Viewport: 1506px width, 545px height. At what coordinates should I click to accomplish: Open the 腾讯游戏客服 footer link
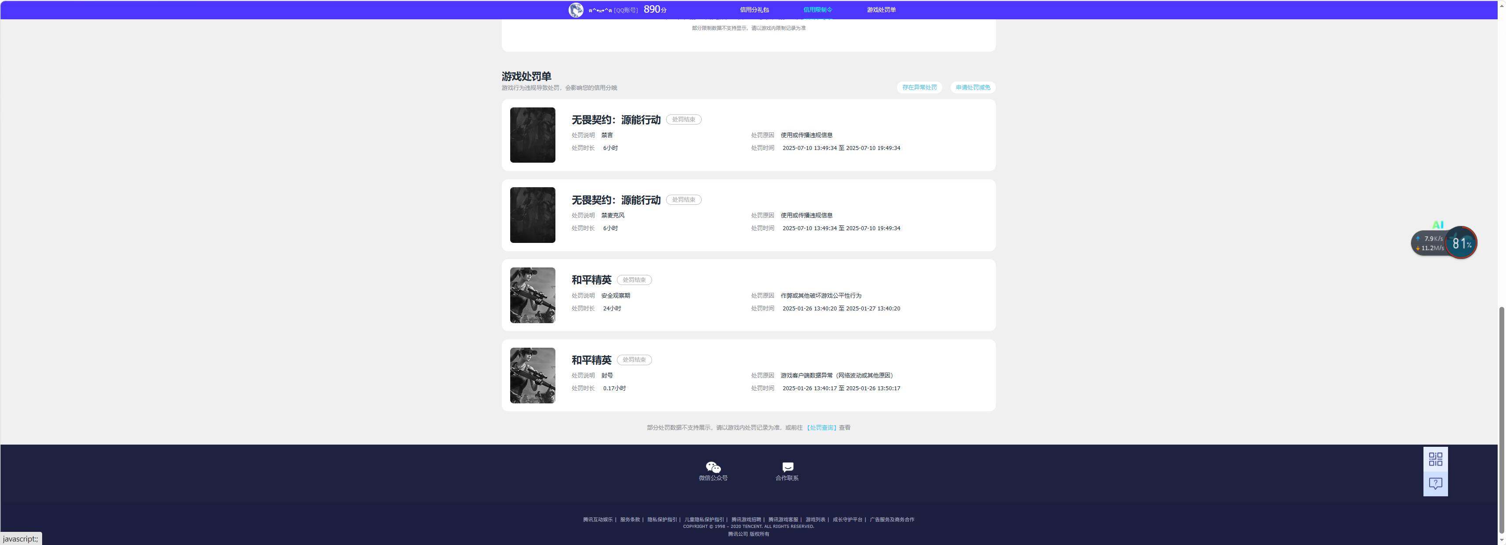point(783,519)
